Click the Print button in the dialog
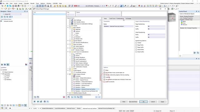 124,102
